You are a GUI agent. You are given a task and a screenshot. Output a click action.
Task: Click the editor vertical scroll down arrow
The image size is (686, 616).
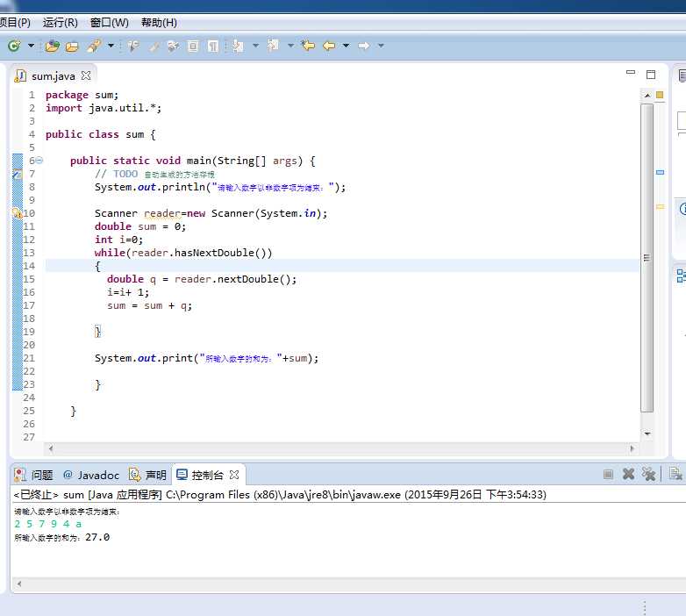pyautogui.click(x=647, y=433)
